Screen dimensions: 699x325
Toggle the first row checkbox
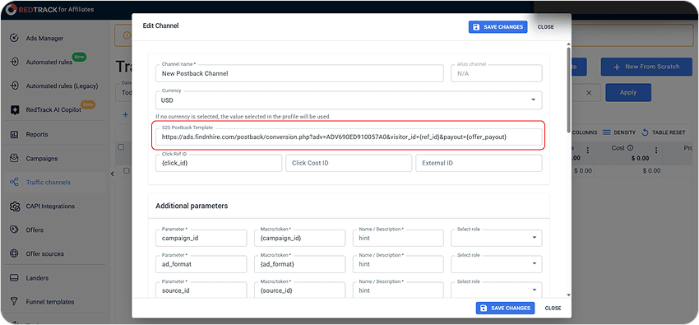[126, 171]
